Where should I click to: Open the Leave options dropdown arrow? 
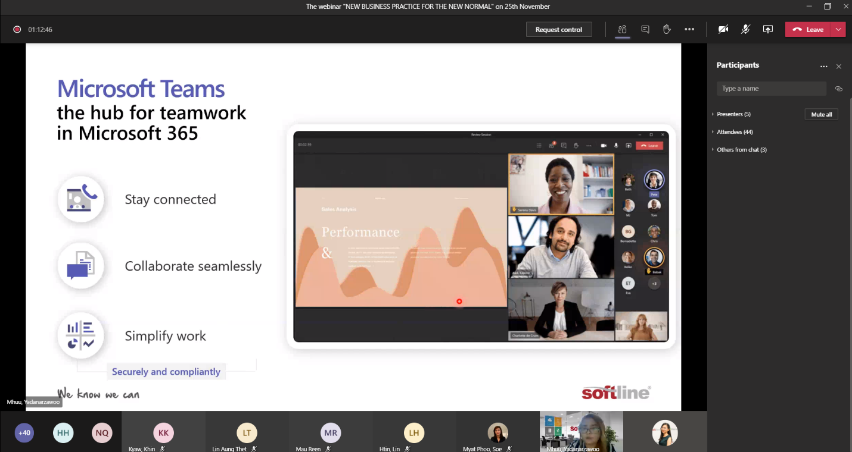839,29
